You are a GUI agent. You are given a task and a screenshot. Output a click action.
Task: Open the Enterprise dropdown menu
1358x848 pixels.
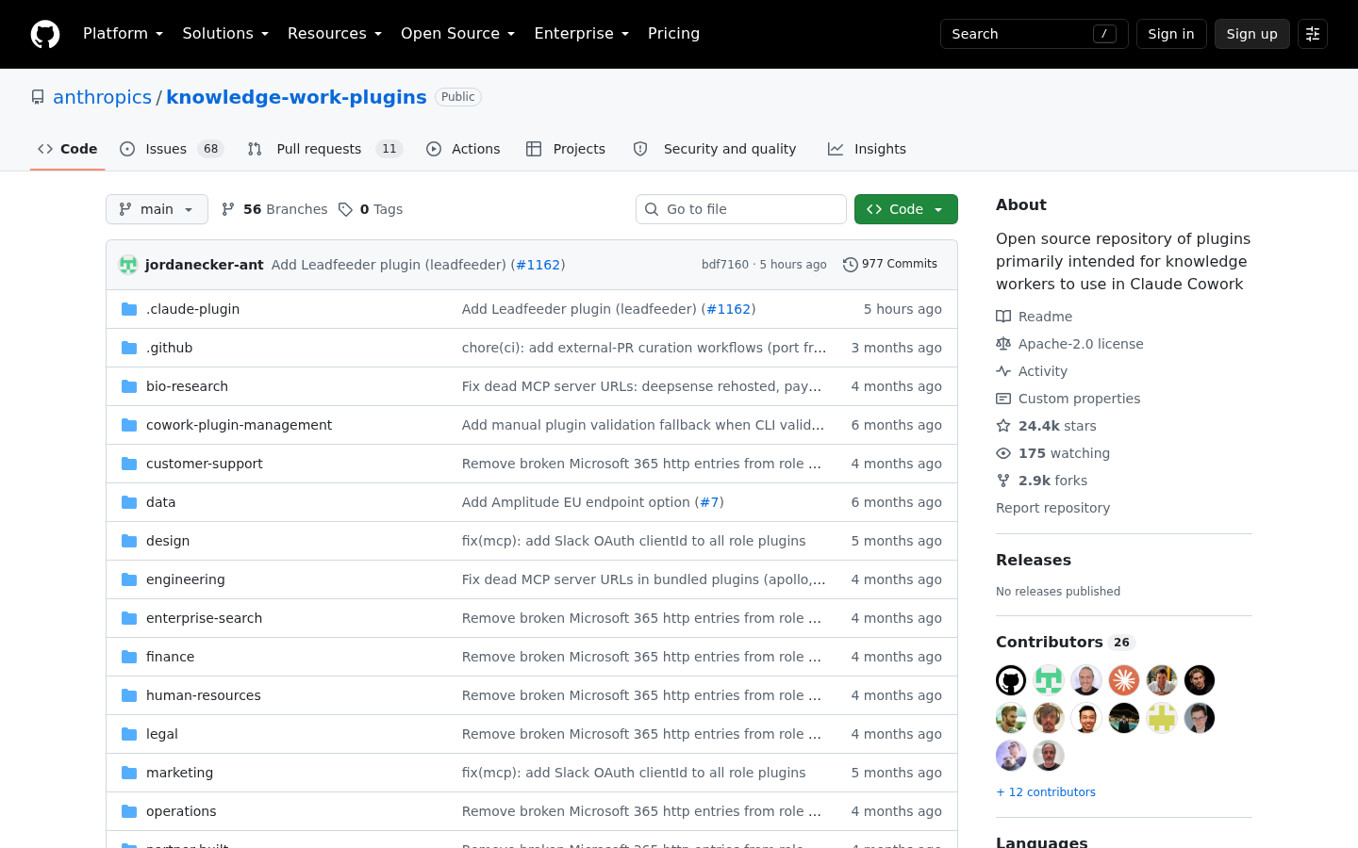pyautogui.click(x=581, y=34)
